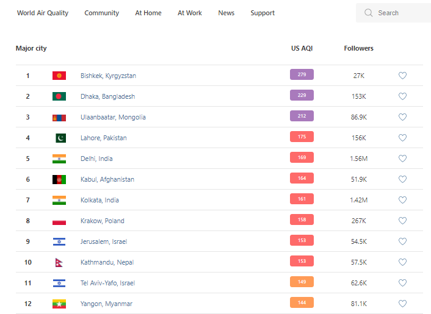431x314 pixels.
Task: Open the Lahore, Pakistan city link
Action: pos(103,138)
